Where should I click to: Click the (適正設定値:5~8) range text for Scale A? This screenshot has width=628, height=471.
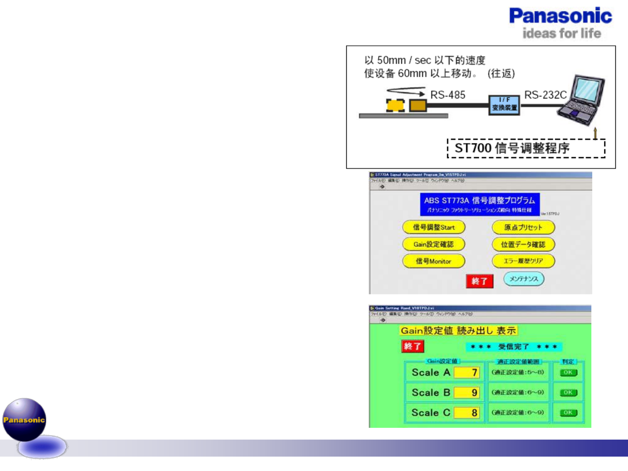518,372
